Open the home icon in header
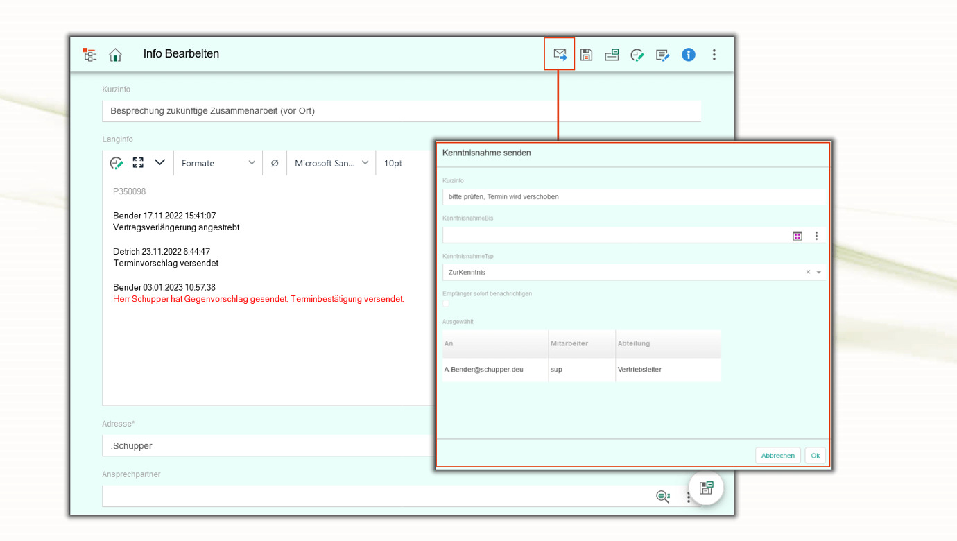Image resolution: width=957 pixels, height=541 pixels. click(115, 55)
